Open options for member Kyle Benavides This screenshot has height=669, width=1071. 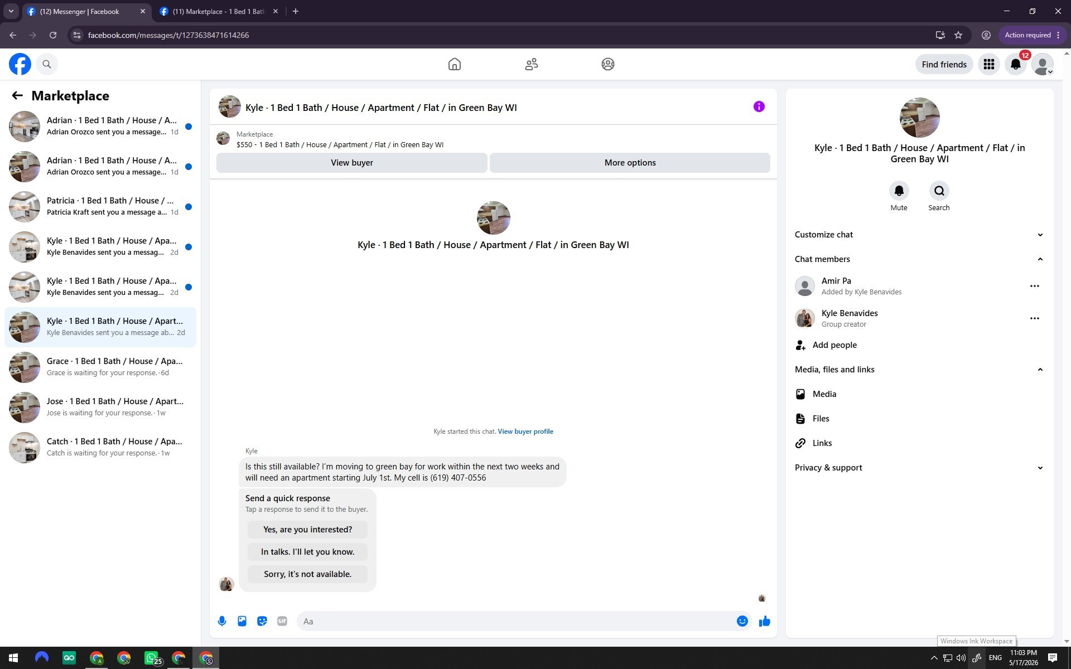(1035, 318)
